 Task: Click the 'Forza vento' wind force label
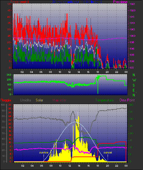[x=20, y=2]
